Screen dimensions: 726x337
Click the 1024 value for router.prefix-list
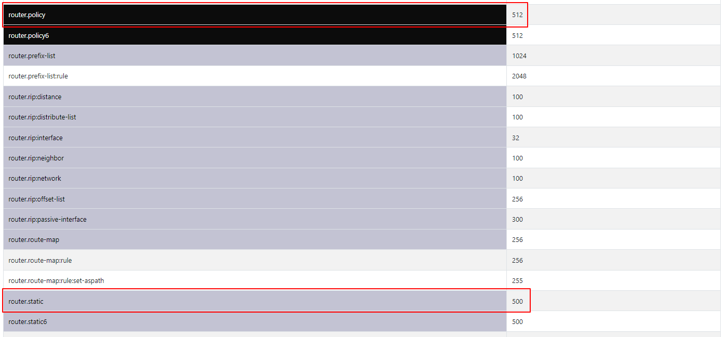coord(518,56)
